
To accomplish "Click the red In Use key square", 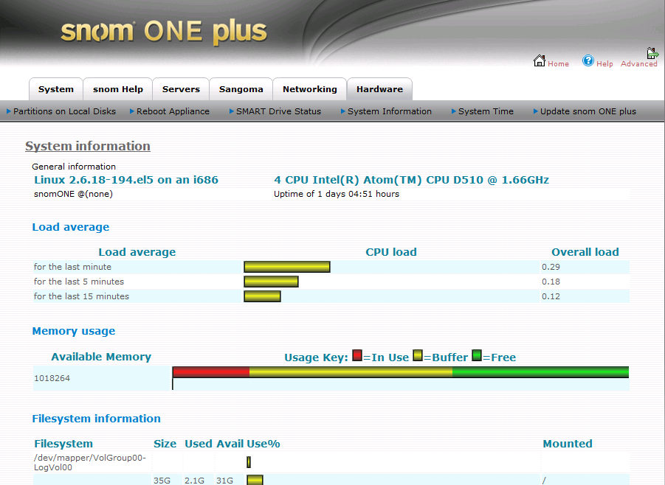I will click(357, 355).
